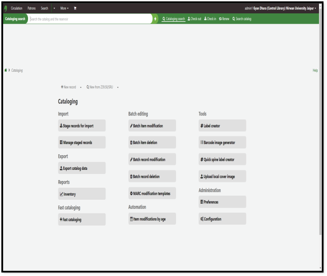The image size is (327, 276).
Task: Submit search with the green arrow button
Action: (x=155, y=19)
